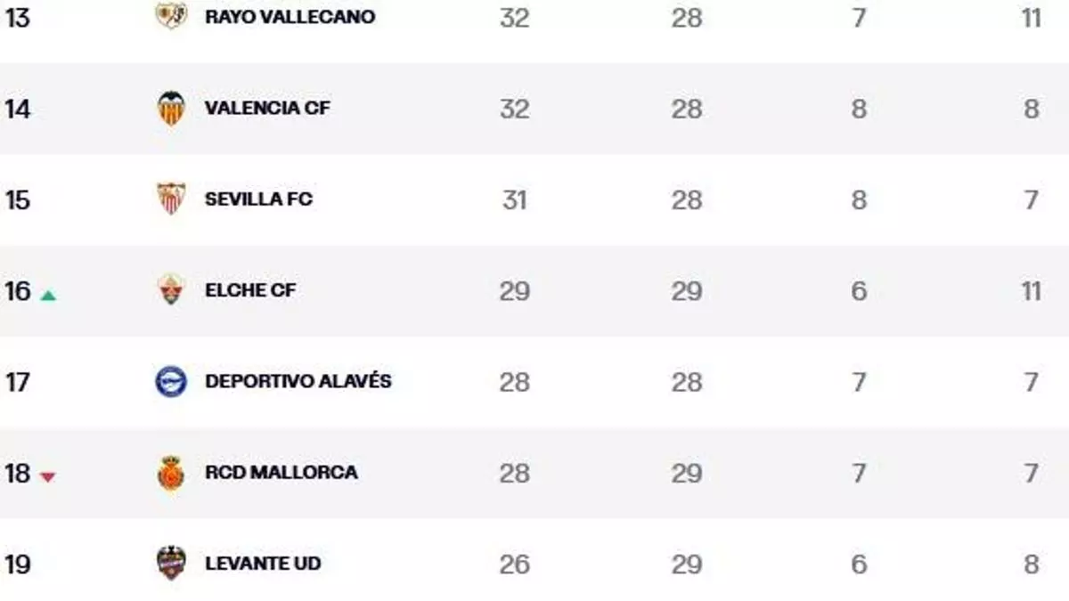
Task: Open the Levante UD team link
Action: pos(263,564)
